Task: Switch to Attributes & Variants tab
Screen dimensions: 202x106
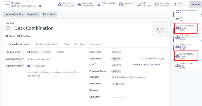Action: tap(47, 44)
